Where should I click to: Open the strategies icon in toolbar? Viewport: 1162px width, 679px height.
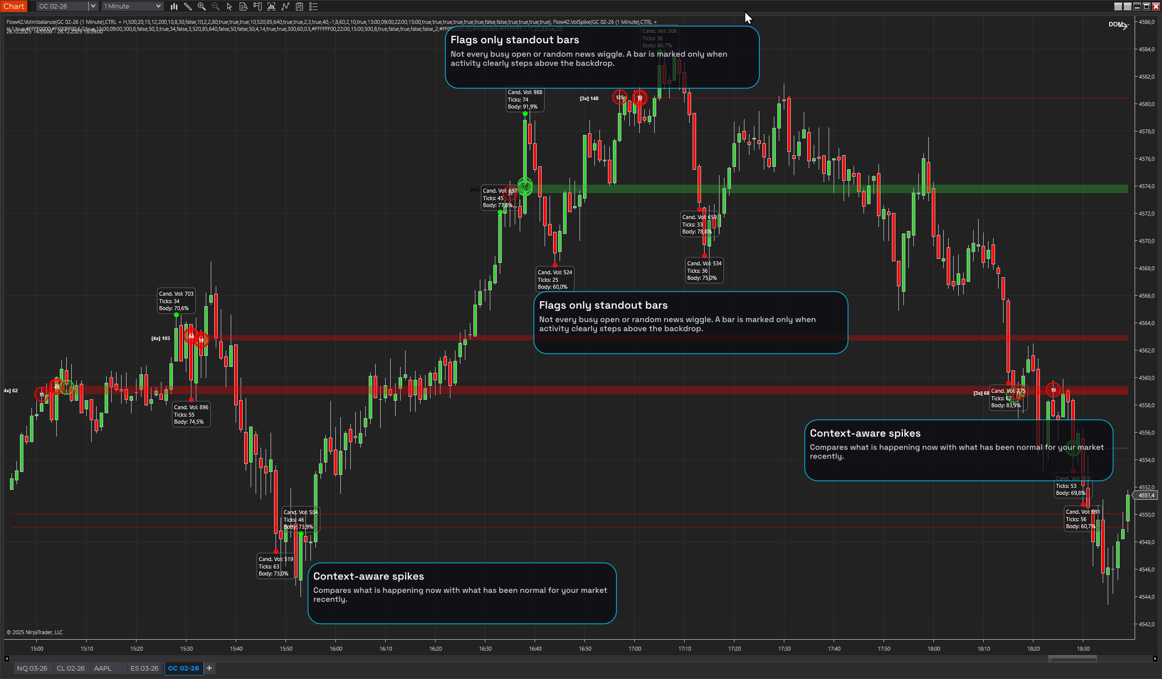click(299, 6)
